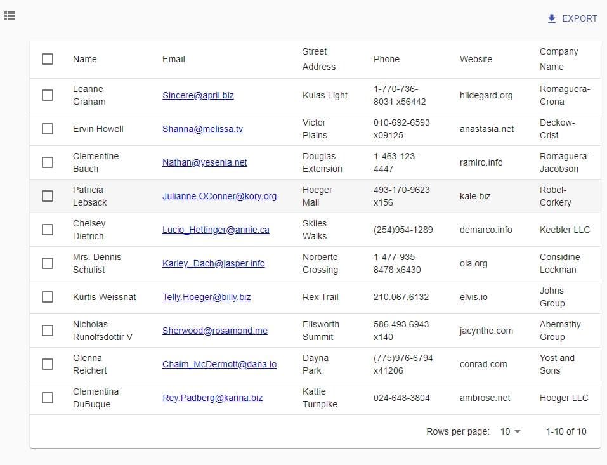Open the rows per page dropdown
Viewport: 607px width, 465px height.
click(510, 431)
